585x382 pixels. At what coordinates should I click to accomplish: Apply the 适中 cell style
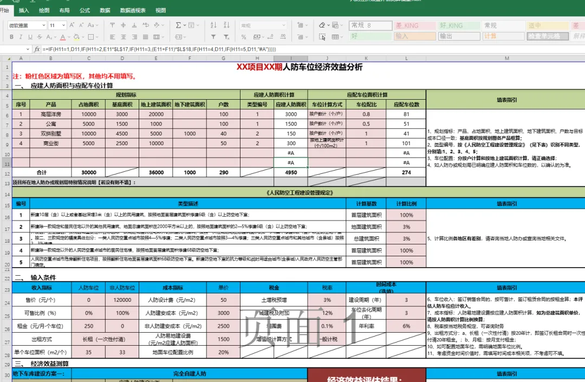point(548,25)
